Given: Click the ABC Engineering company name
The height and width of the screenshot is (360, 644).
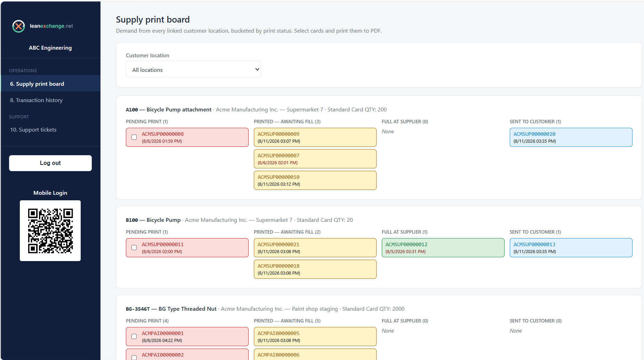Looking at the screenshot, I should (x=50, y=48).
